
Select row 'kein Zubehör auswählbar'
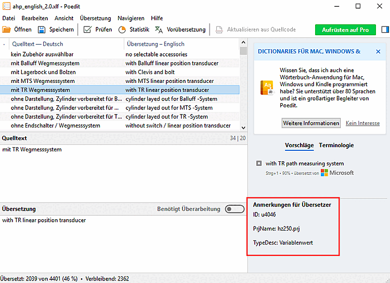coord(120,54)
